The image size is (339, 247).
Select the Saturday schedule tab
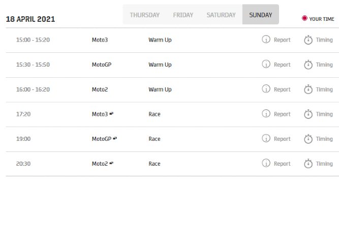[x=221, y=15]
